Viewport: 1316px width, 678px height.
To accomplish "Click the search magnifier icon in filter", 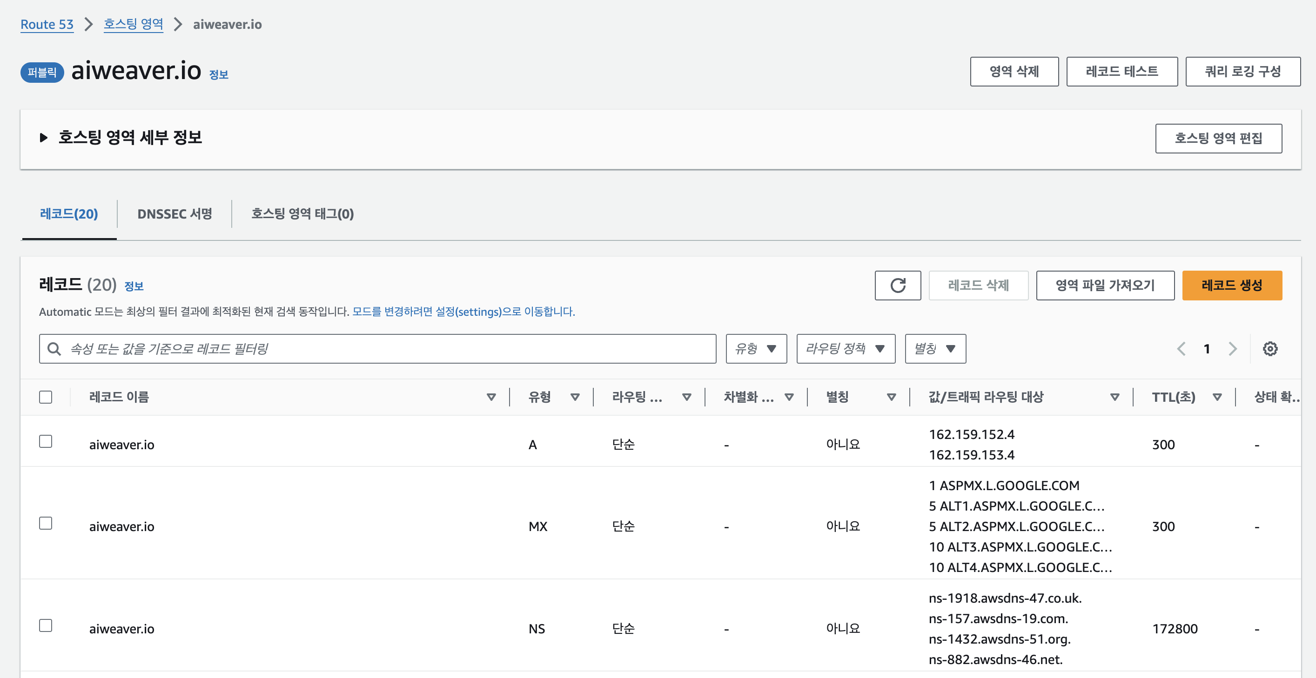I will pos(54,349).
